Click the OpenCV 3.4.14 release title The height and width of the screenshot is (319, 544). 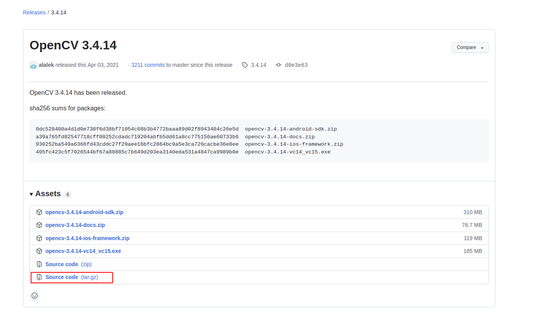tap(73, 45)
